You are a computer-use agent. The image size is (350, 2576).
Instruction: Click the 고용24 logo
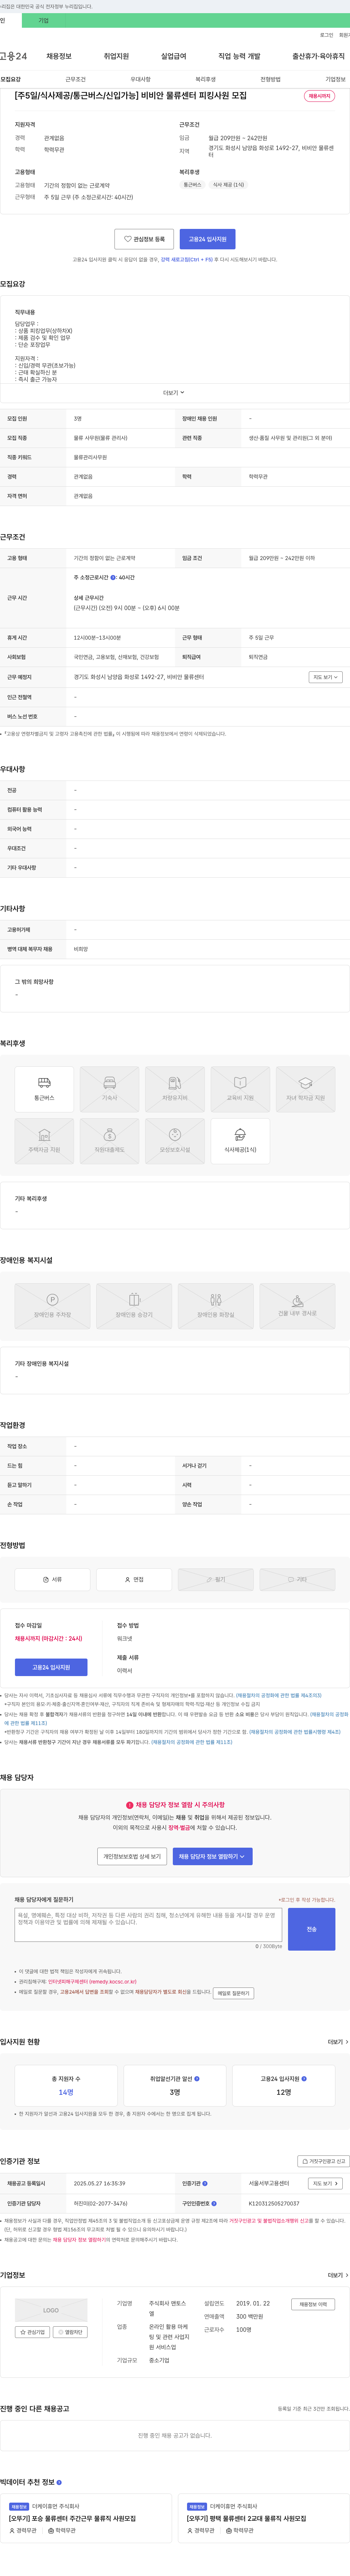pos(14,56)
